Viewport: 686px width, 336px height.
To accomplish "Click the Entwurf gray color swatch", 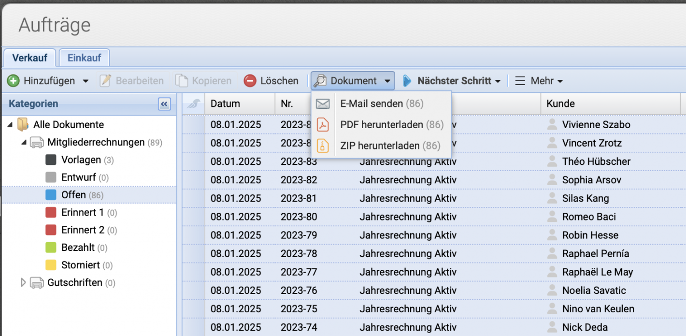I will point(51,177).
